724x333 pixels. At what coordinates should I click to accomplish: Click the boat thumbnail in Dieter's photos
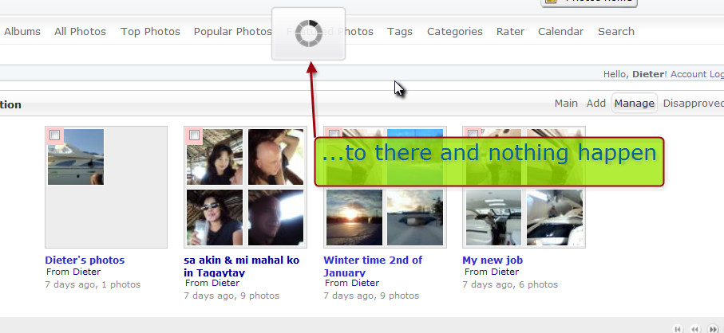click(x=76, y=157)
